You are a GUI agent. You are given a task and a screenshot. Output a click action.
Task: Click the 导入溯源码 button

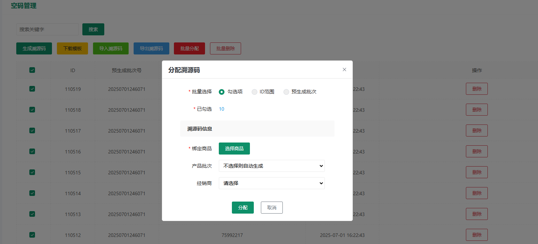pyautogui.click(x=111, y=48)
